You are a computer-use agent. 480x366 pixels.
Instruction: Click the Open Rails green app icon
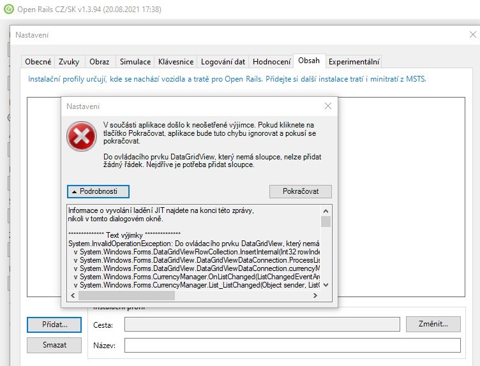9,9
